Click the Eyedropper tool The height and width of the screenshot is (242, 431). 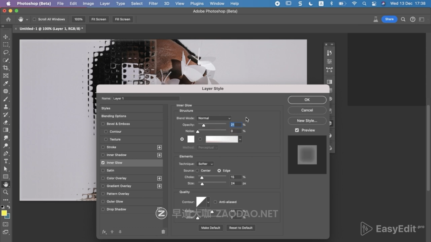pyautogui.click(x=6, y=83)
